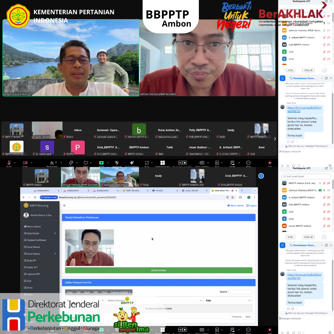This screenshot has height=334, width=334.
Task: Open the browser extensions puzzle icon
Action: pyautogui.click(x=241, y=197)
